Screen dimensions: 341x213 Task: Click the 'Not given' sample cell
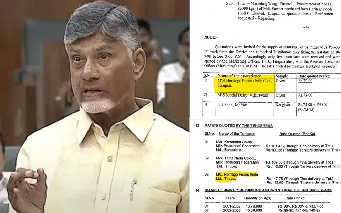pos(283,105)
